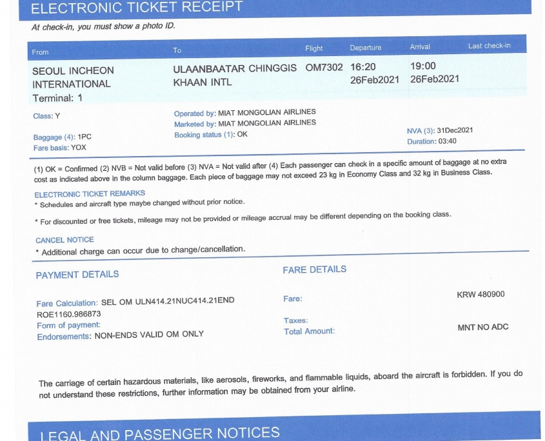Screen dimensions: 545x441
Task: Click the Departure column header
Action: pos(365,48)
